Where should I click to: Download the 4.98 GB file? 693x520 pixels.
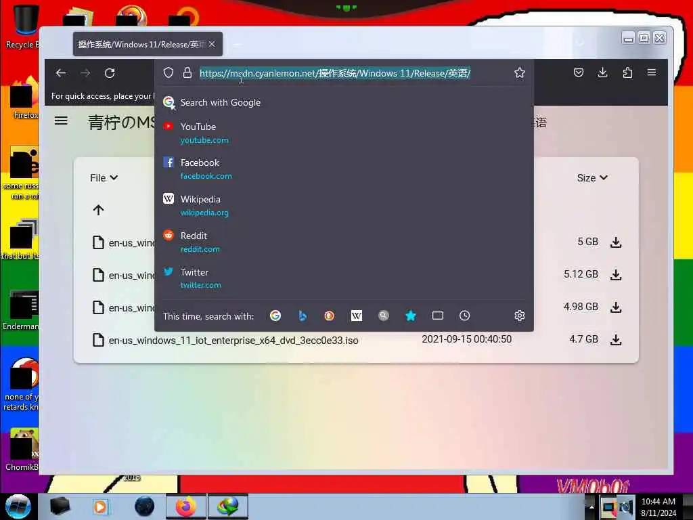point(616,307)
